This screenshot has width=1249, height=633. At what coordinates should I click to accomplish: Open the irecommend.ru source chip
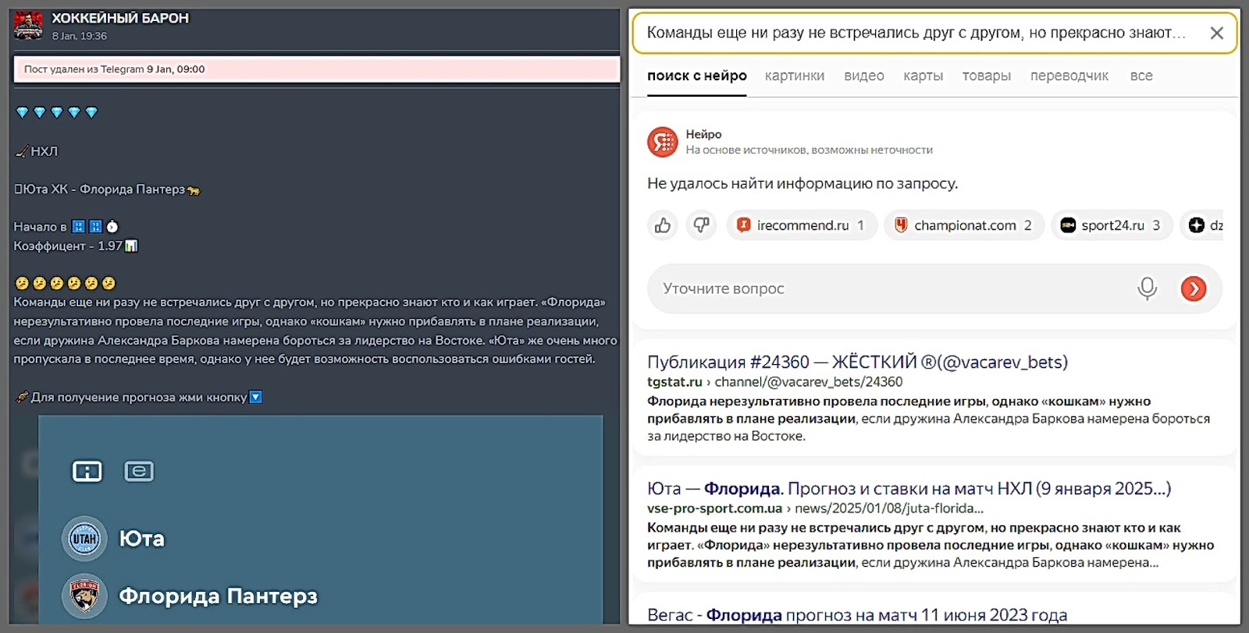click(801, 225)
